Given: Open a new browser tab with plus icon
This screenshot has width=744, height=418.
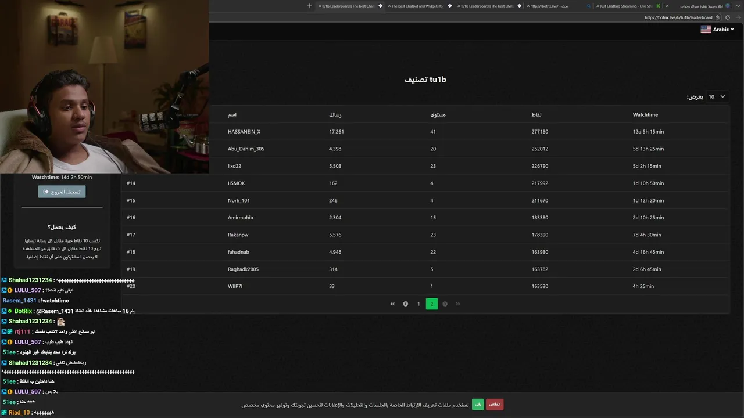Looking at the screenshot, I should pyautogui.click(x=310, y=6).
